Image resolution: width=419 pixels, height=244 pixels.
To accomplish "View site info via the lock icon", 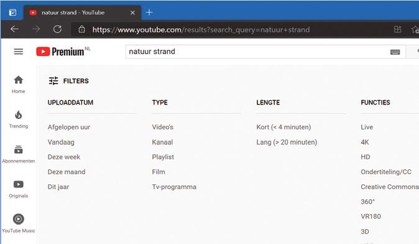I will 82,29.
